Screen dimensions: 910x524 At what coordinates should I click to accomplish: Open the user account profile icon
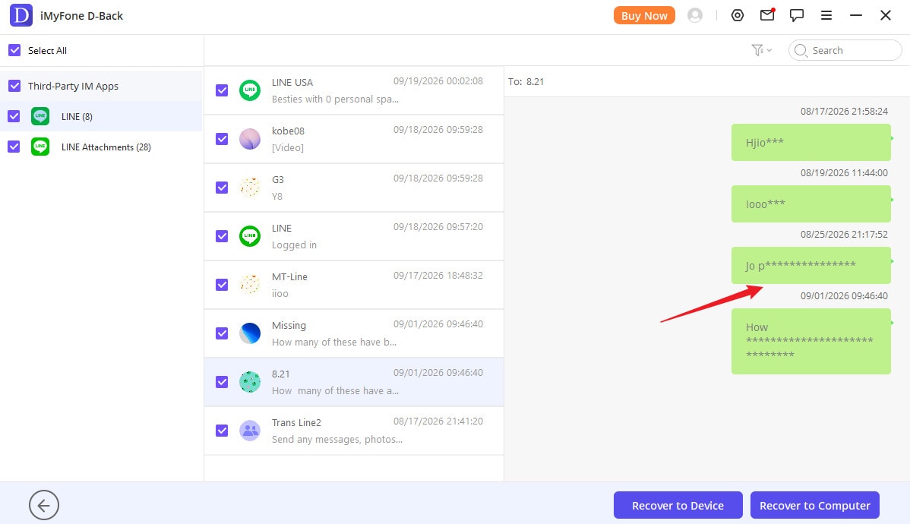tap(695, 16)
